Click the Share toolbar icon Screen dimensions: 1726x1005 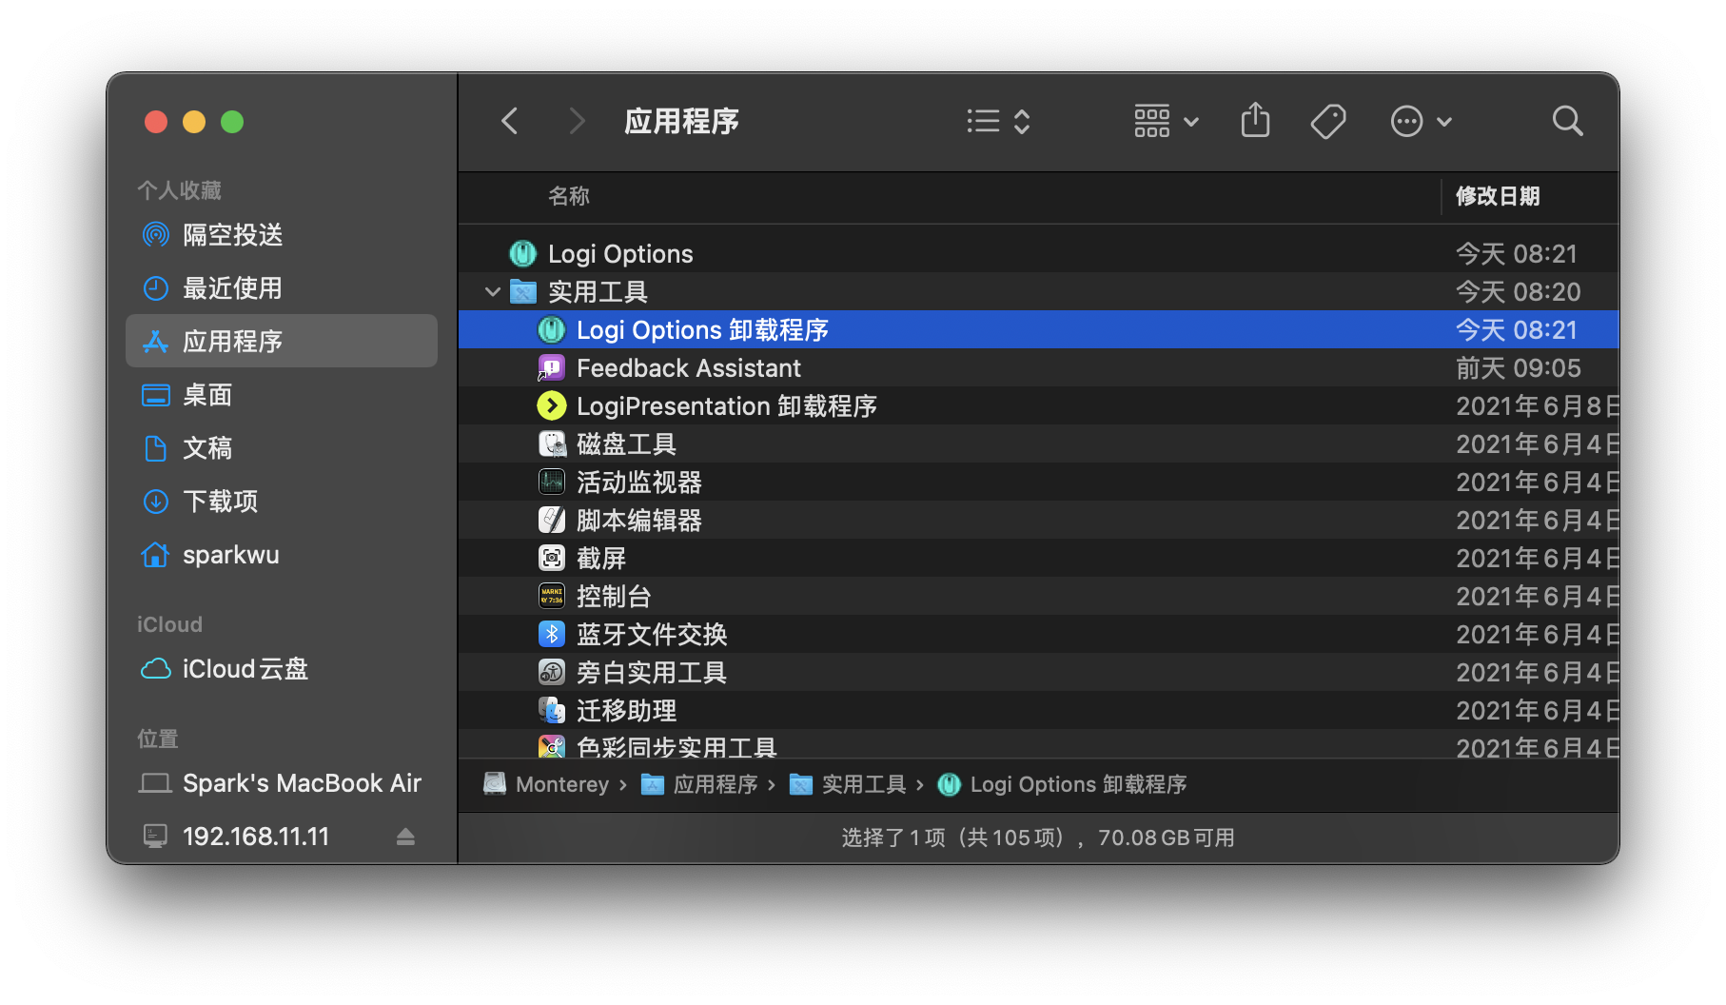pyautogui.click(x=1255, y=121)
